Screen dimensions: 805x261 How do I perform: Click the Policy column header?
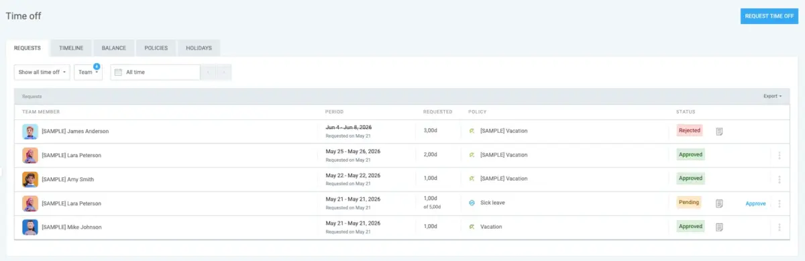coord(477,112)
